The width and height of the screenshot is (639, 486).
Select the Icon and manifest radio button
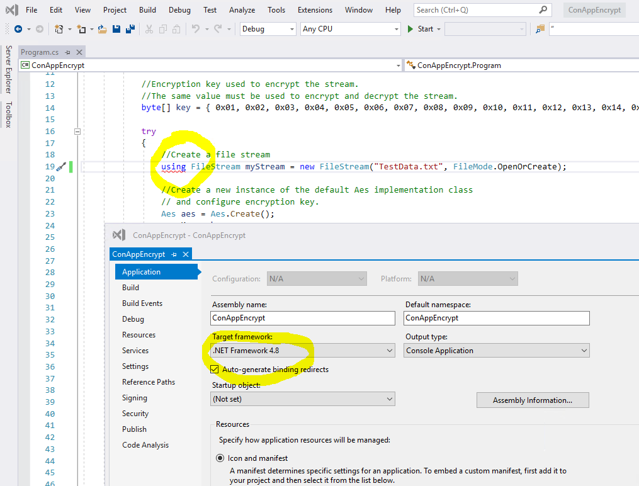click(x=220, y=458)
